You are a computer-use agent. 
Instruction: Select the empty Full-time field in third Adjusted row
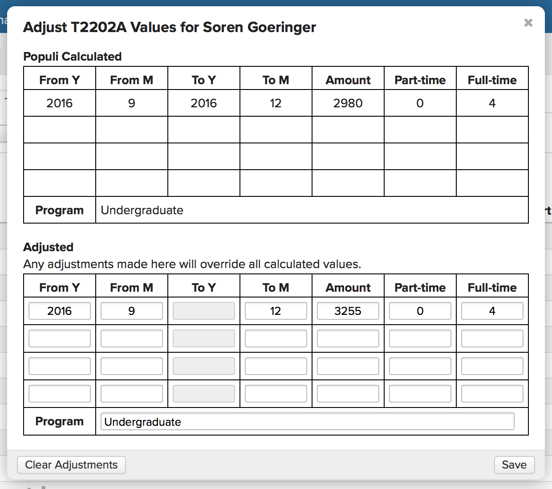tap(492, 366)
